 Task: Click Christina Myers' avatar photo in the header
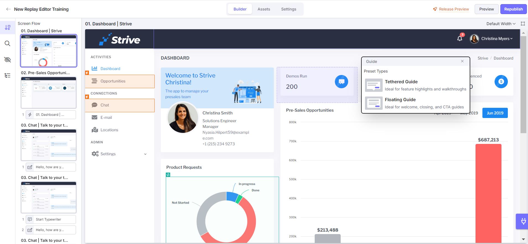[474, 39]
